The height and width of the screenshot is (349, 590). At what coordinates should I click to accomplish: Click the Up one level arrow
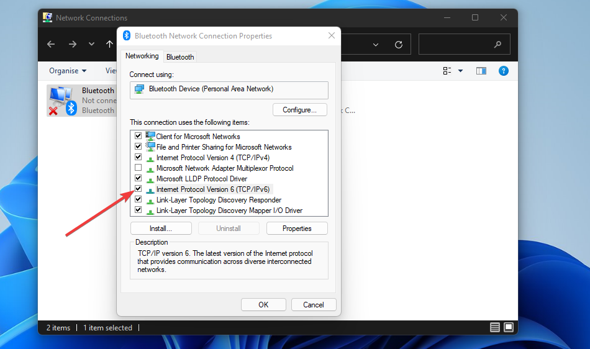tap(109, 44)
